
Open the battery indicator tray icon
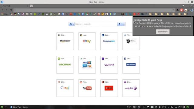coord(152,107)
